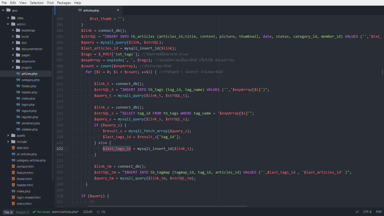Click the geo project root folder icon
This screenshot has height=216, width=384.
pos(8,10)
